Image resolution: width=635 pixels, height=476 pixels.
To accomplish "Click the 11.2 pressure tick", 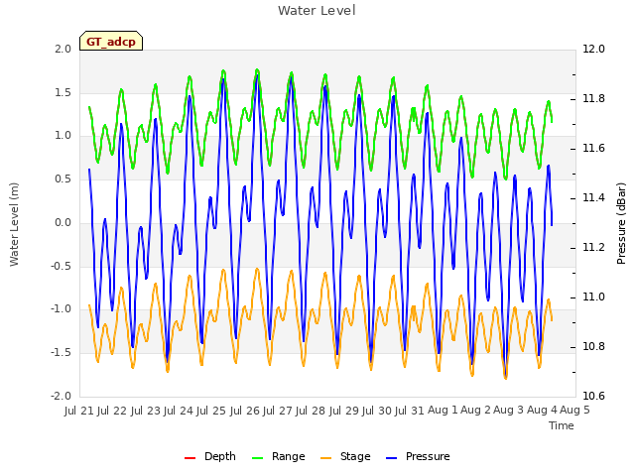I will pos(593,247).
